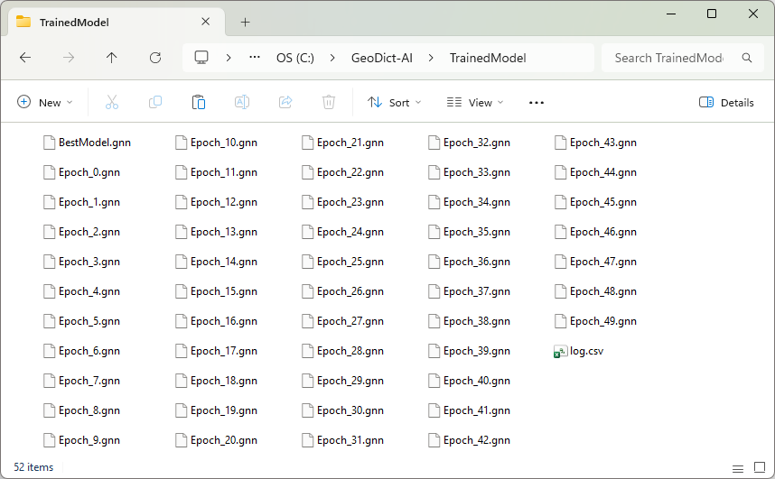775x479 pixels.
Task: Click the Rename icon in toolbar
Action: tap(242, 102)
